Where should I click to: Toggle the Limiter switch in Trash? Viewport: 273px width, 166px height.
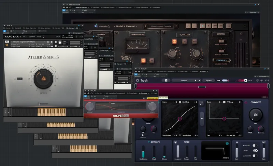click(255, 151)
